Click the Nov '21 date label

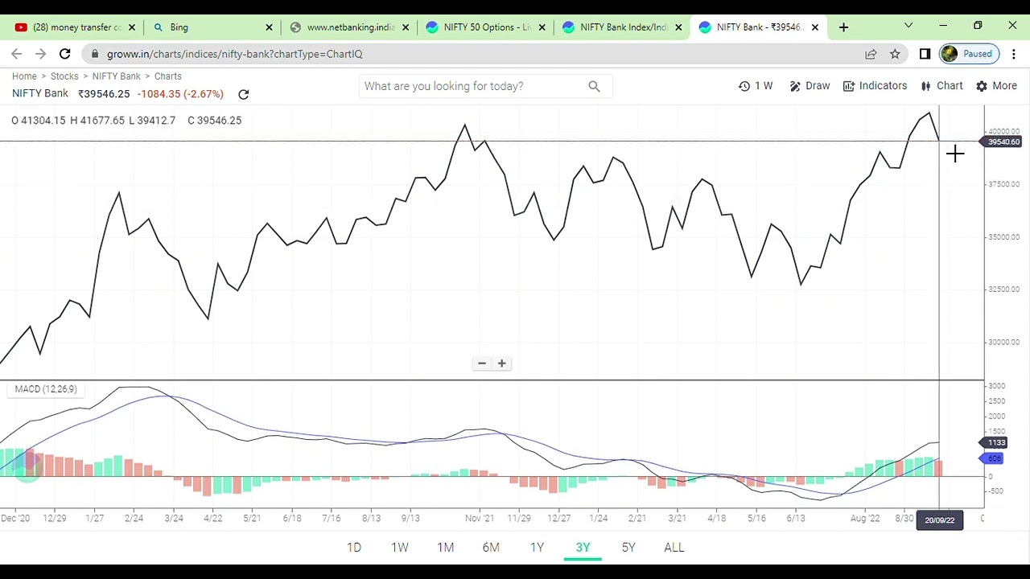480,519
